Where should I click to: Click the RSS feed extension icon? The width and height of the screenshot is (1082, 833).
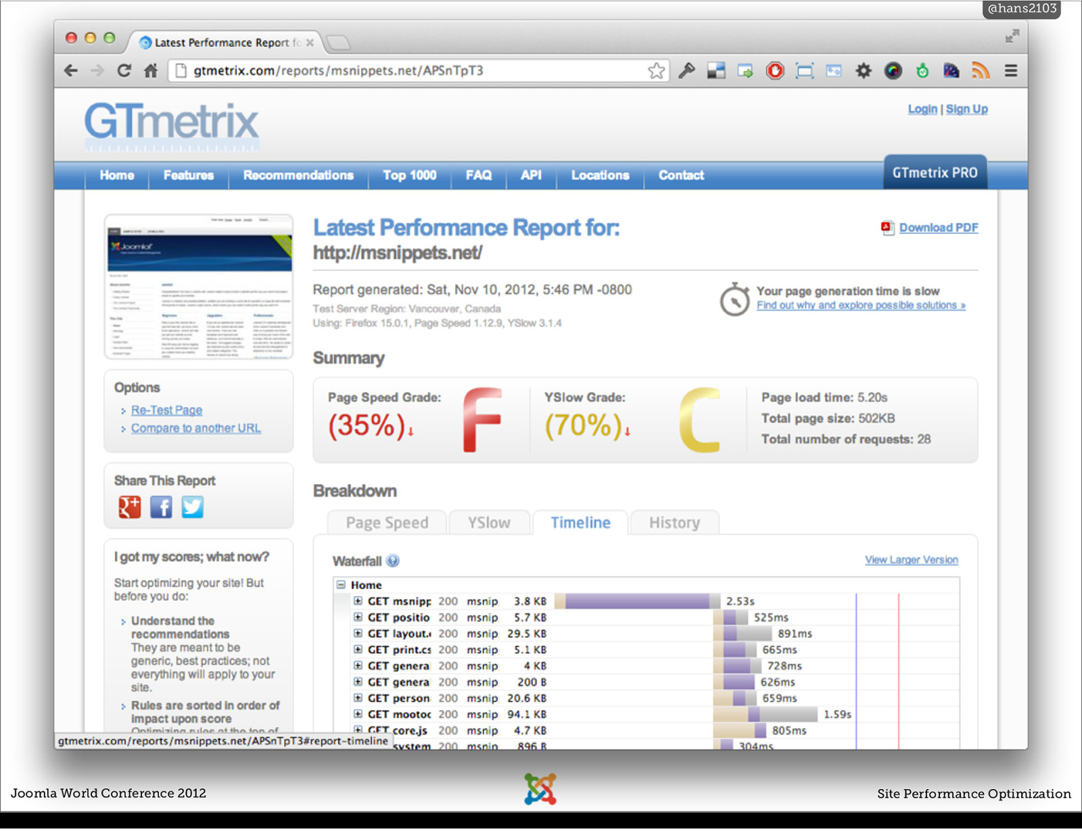981,70
